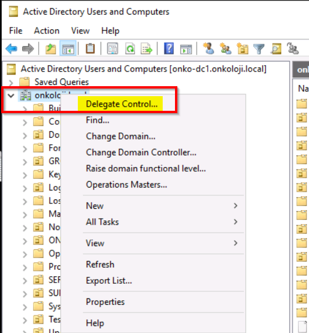This screenshot has width=309, height=333.
Task: Create new group with toolbar group icon
Action: click(x=225, y=49)
